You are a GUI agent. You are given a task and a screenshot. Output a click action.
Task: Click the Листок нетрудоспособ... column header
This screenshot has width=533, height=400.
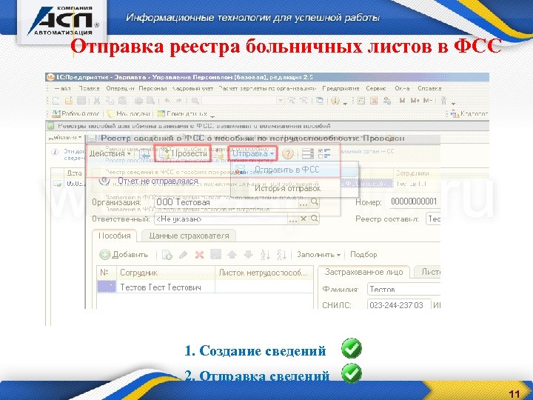click(x=264, y=273)
